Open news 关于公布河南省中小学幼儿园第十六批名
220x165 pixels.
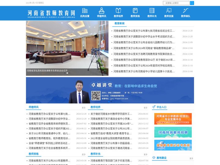144,71
